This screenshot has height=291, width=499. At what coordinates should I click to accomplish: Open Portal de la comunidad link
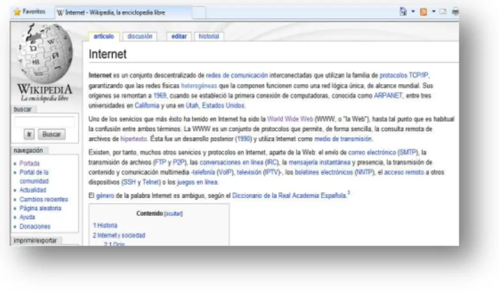tap(34, 177)
